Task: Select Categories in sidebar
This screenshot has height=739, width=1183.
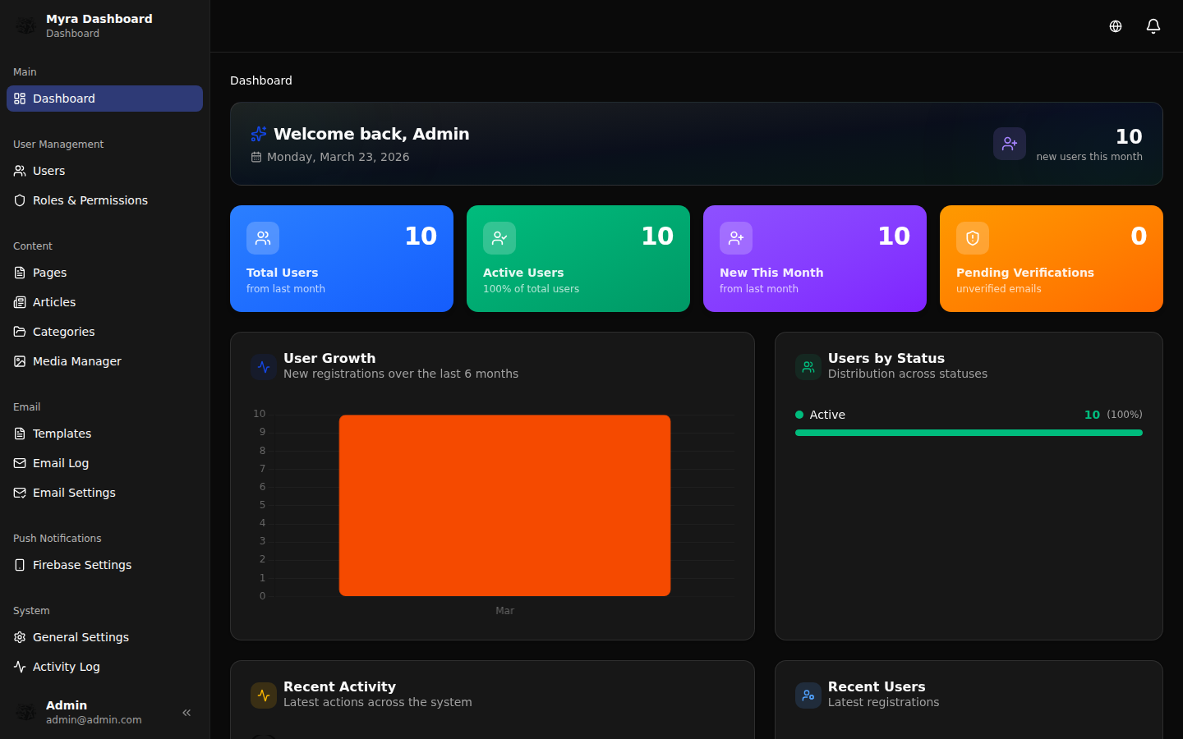Action: click(104, 332)
